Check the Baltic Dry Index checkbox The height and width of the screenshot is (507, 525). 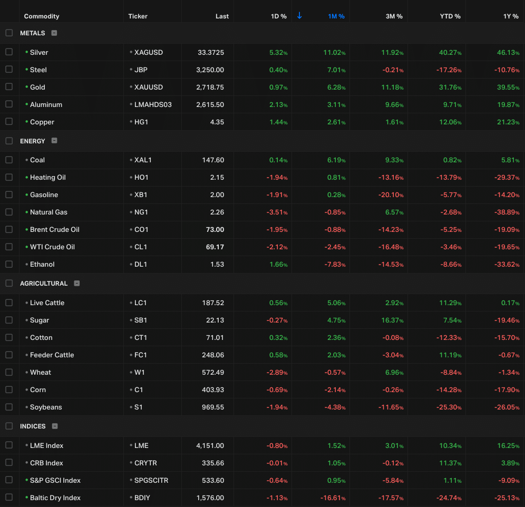9,498
